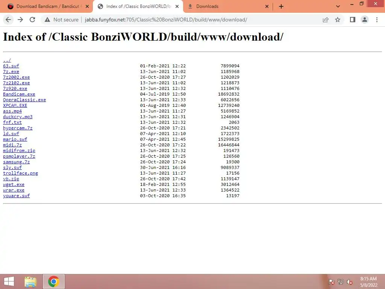Open the mario.swf link
385x289 pixels.
pos(15,139)
